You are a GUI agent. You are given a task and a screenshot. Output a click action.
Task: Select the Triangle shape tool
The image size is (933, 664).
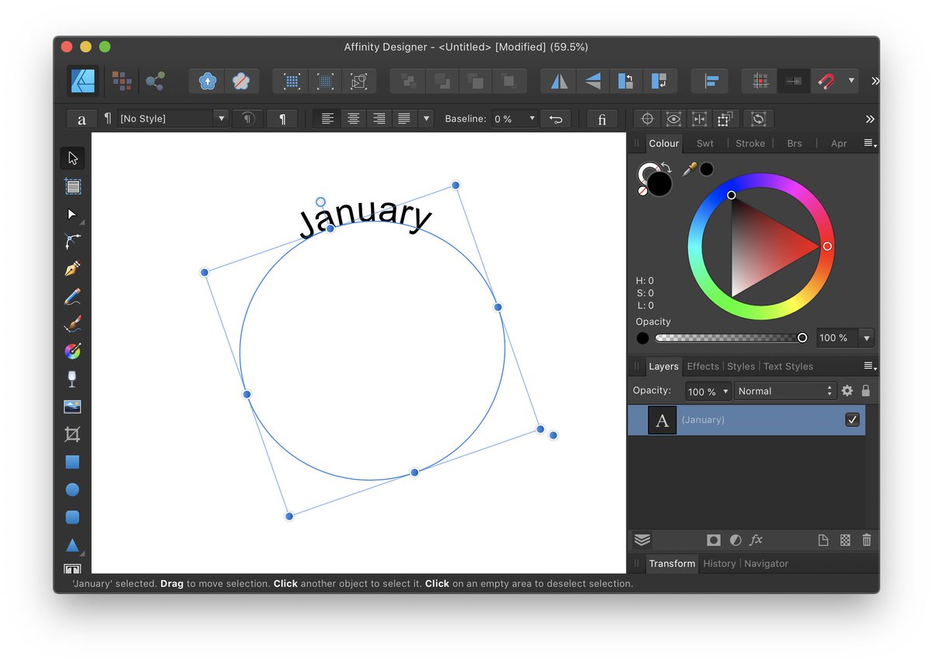point(72,545)
